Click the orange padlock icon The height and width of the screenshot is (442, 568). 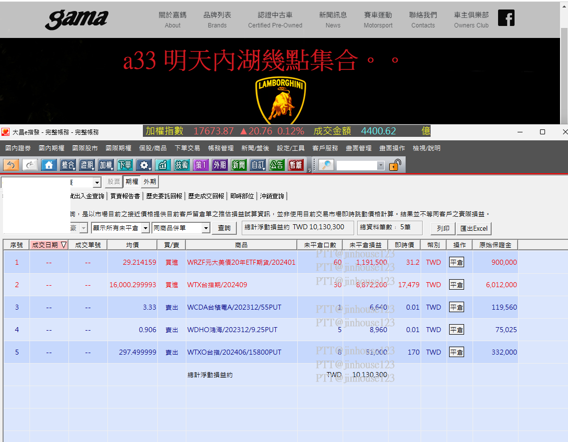(x=395, y=165)
